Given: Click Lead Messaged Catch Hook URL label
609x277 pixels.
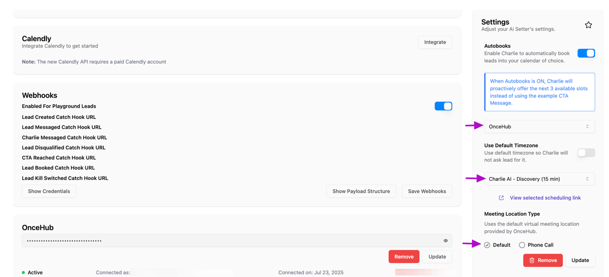Looking at the screenshot, I should pos(62,127).
